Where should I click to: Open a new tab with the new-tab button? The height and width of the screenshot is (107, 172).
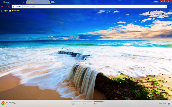[x=53, y=2]
